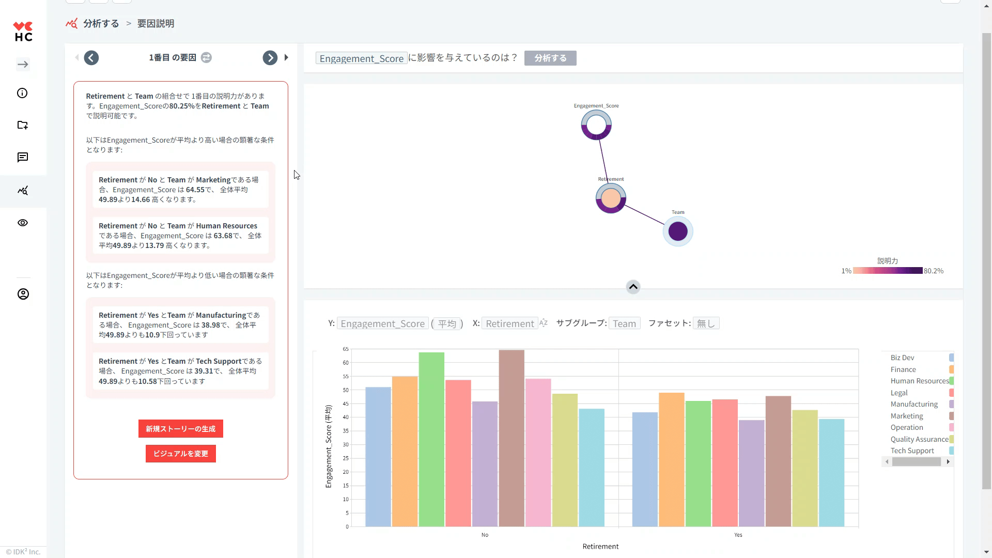The height and width of the screenshot is (558, 992).
Task: Collapse the graph panel with the chevron-up button
Action: (633, 287)
